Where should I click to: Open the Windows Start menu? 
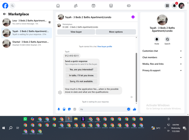(3, 128)
